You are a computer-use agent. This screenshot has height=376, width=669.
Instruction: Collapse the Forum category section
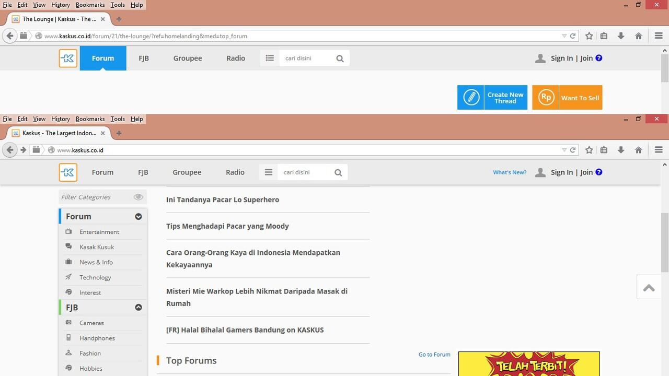coord(139,216)
